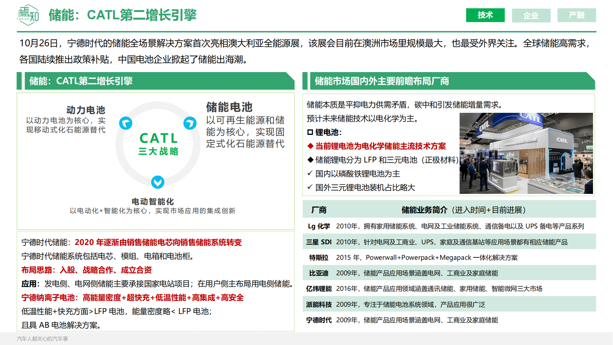This screenshot has height=345, width=613.
Task: Switch to the 企业 tab
Action: pos(531,15)
